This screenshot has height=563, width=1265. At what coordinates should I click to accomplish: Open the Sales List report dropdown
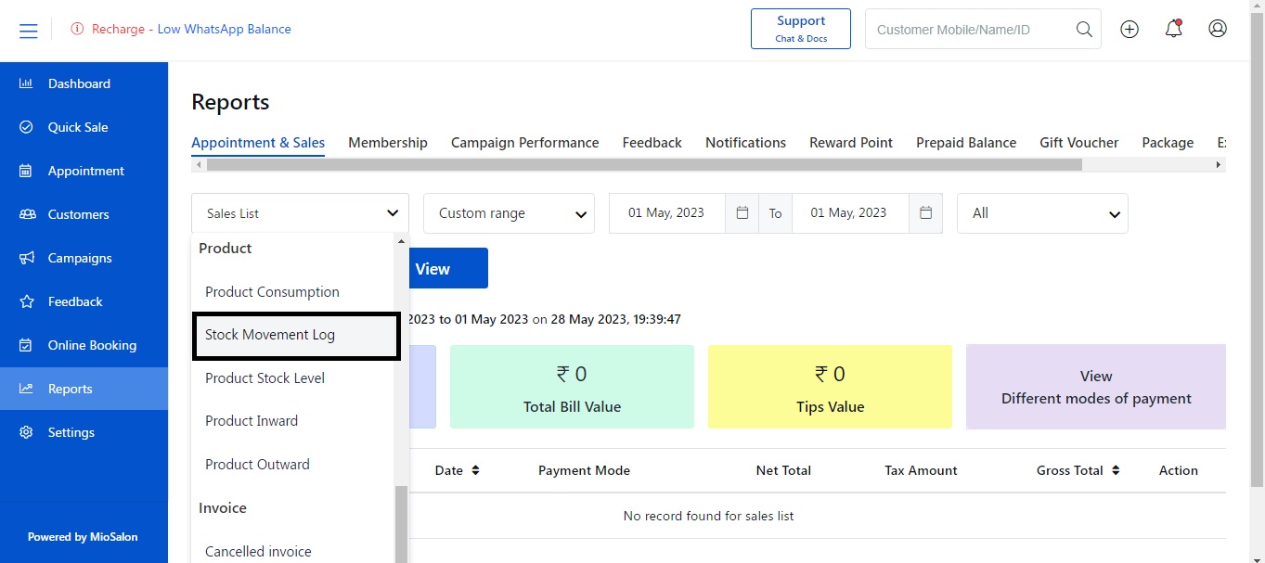coord(299,212)
